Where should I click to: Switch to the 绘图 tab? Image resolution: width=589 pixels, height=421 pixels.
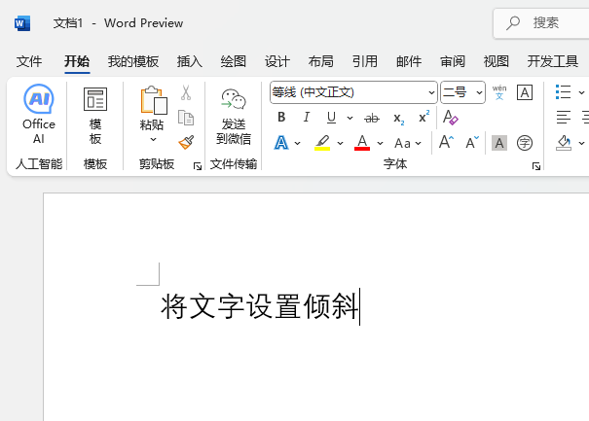click(x=234, y=61)
